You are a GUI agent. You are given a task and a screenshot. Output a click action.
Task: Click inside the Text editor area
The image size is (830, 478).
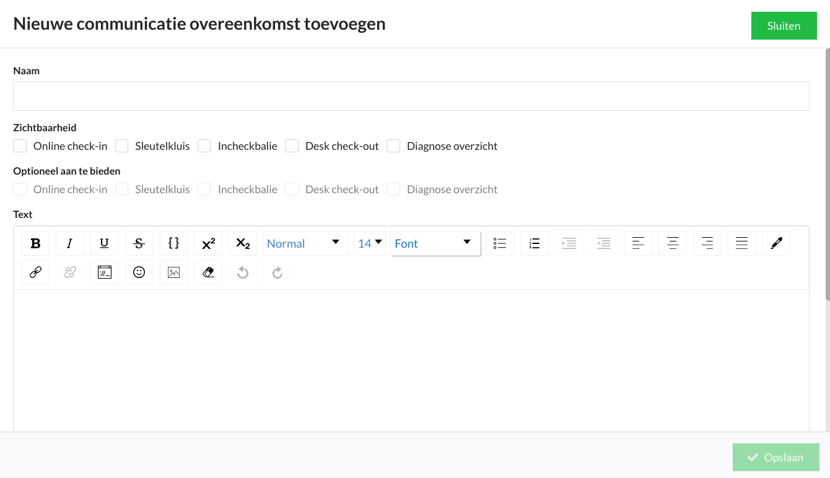coord(411,360)
